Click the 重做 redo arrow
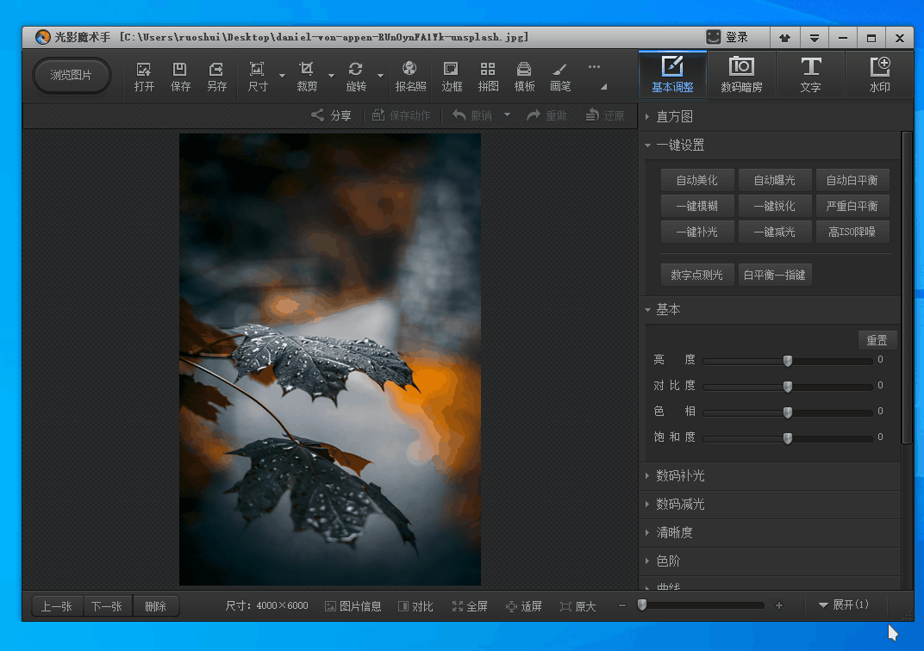This screenshot has height=651, width=924. click(x=534, y=115)
